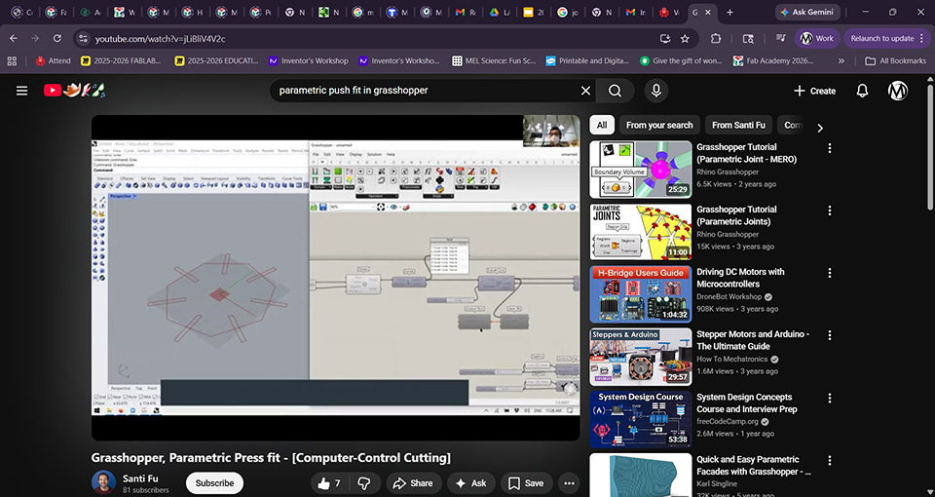Select the From Santi Fu chip
This screenshot has width=935, height=497.
(738, 126)
